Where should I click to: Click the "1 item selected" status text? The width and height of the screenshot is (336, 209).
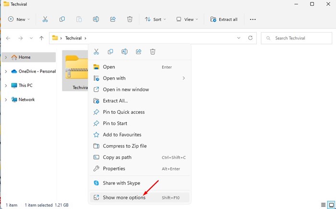38,205
